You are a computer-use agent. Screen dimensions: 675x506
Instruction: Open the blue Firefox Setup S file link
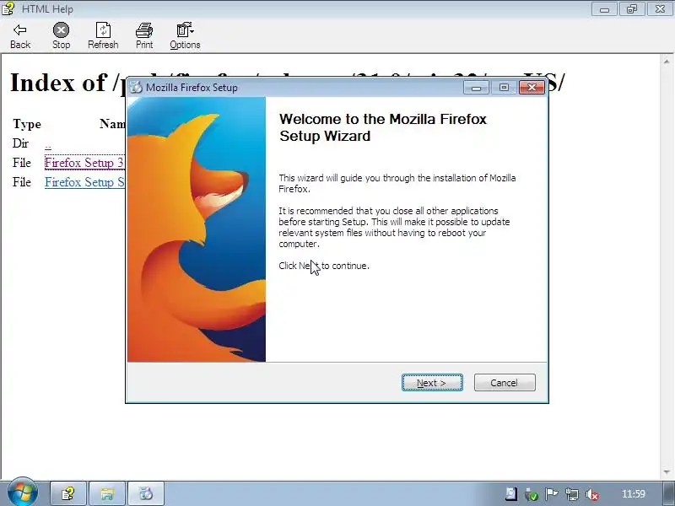[x=84, y=182]
